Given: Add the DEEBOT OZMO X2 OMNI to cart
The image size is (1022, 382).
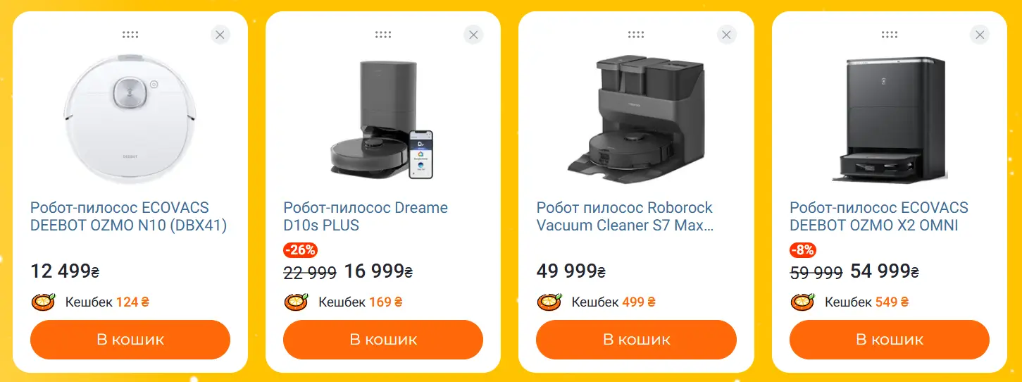Looking at the screenshot, I should (890, 340).
